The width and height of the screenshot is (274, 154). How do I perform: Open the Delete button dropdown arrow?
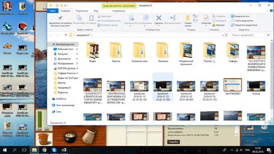159,26
